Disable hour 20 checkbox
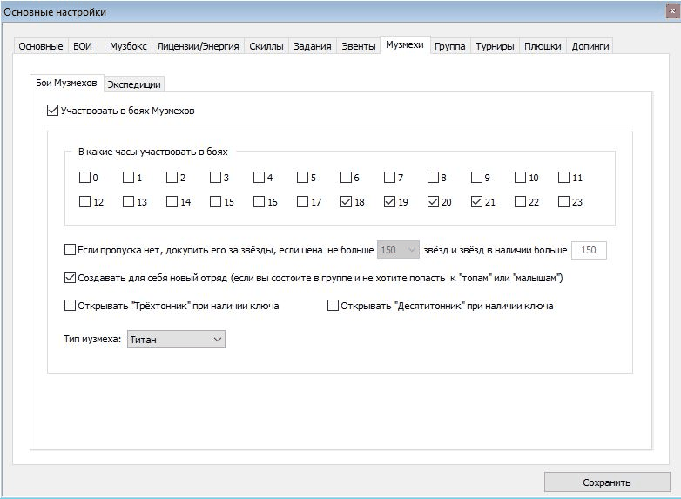 pyautogui.click(x=433, y=201)
